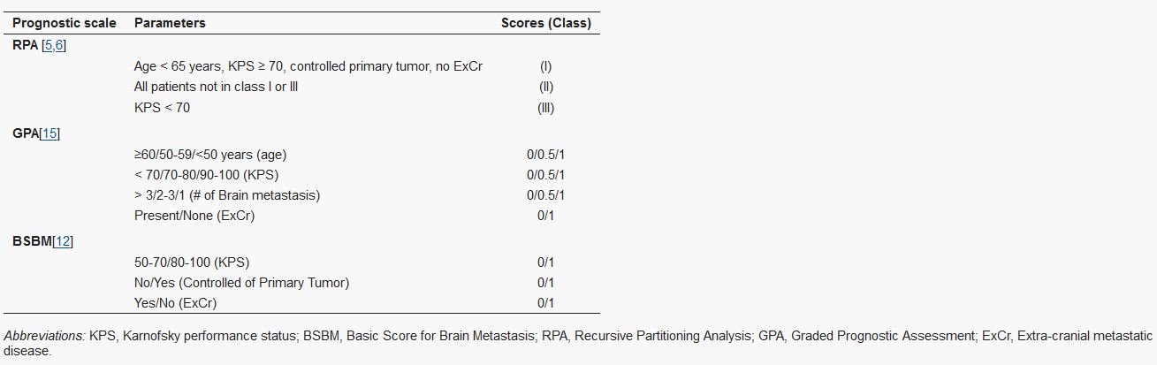Select the GPA row label
Image resolution: width=1157 pixels, height=365 pixels.
26,133
